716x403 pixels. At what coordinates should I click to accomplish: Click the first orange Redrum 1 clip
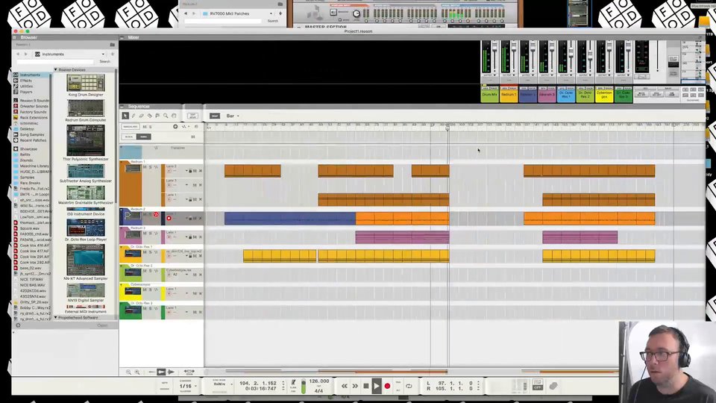253,171
